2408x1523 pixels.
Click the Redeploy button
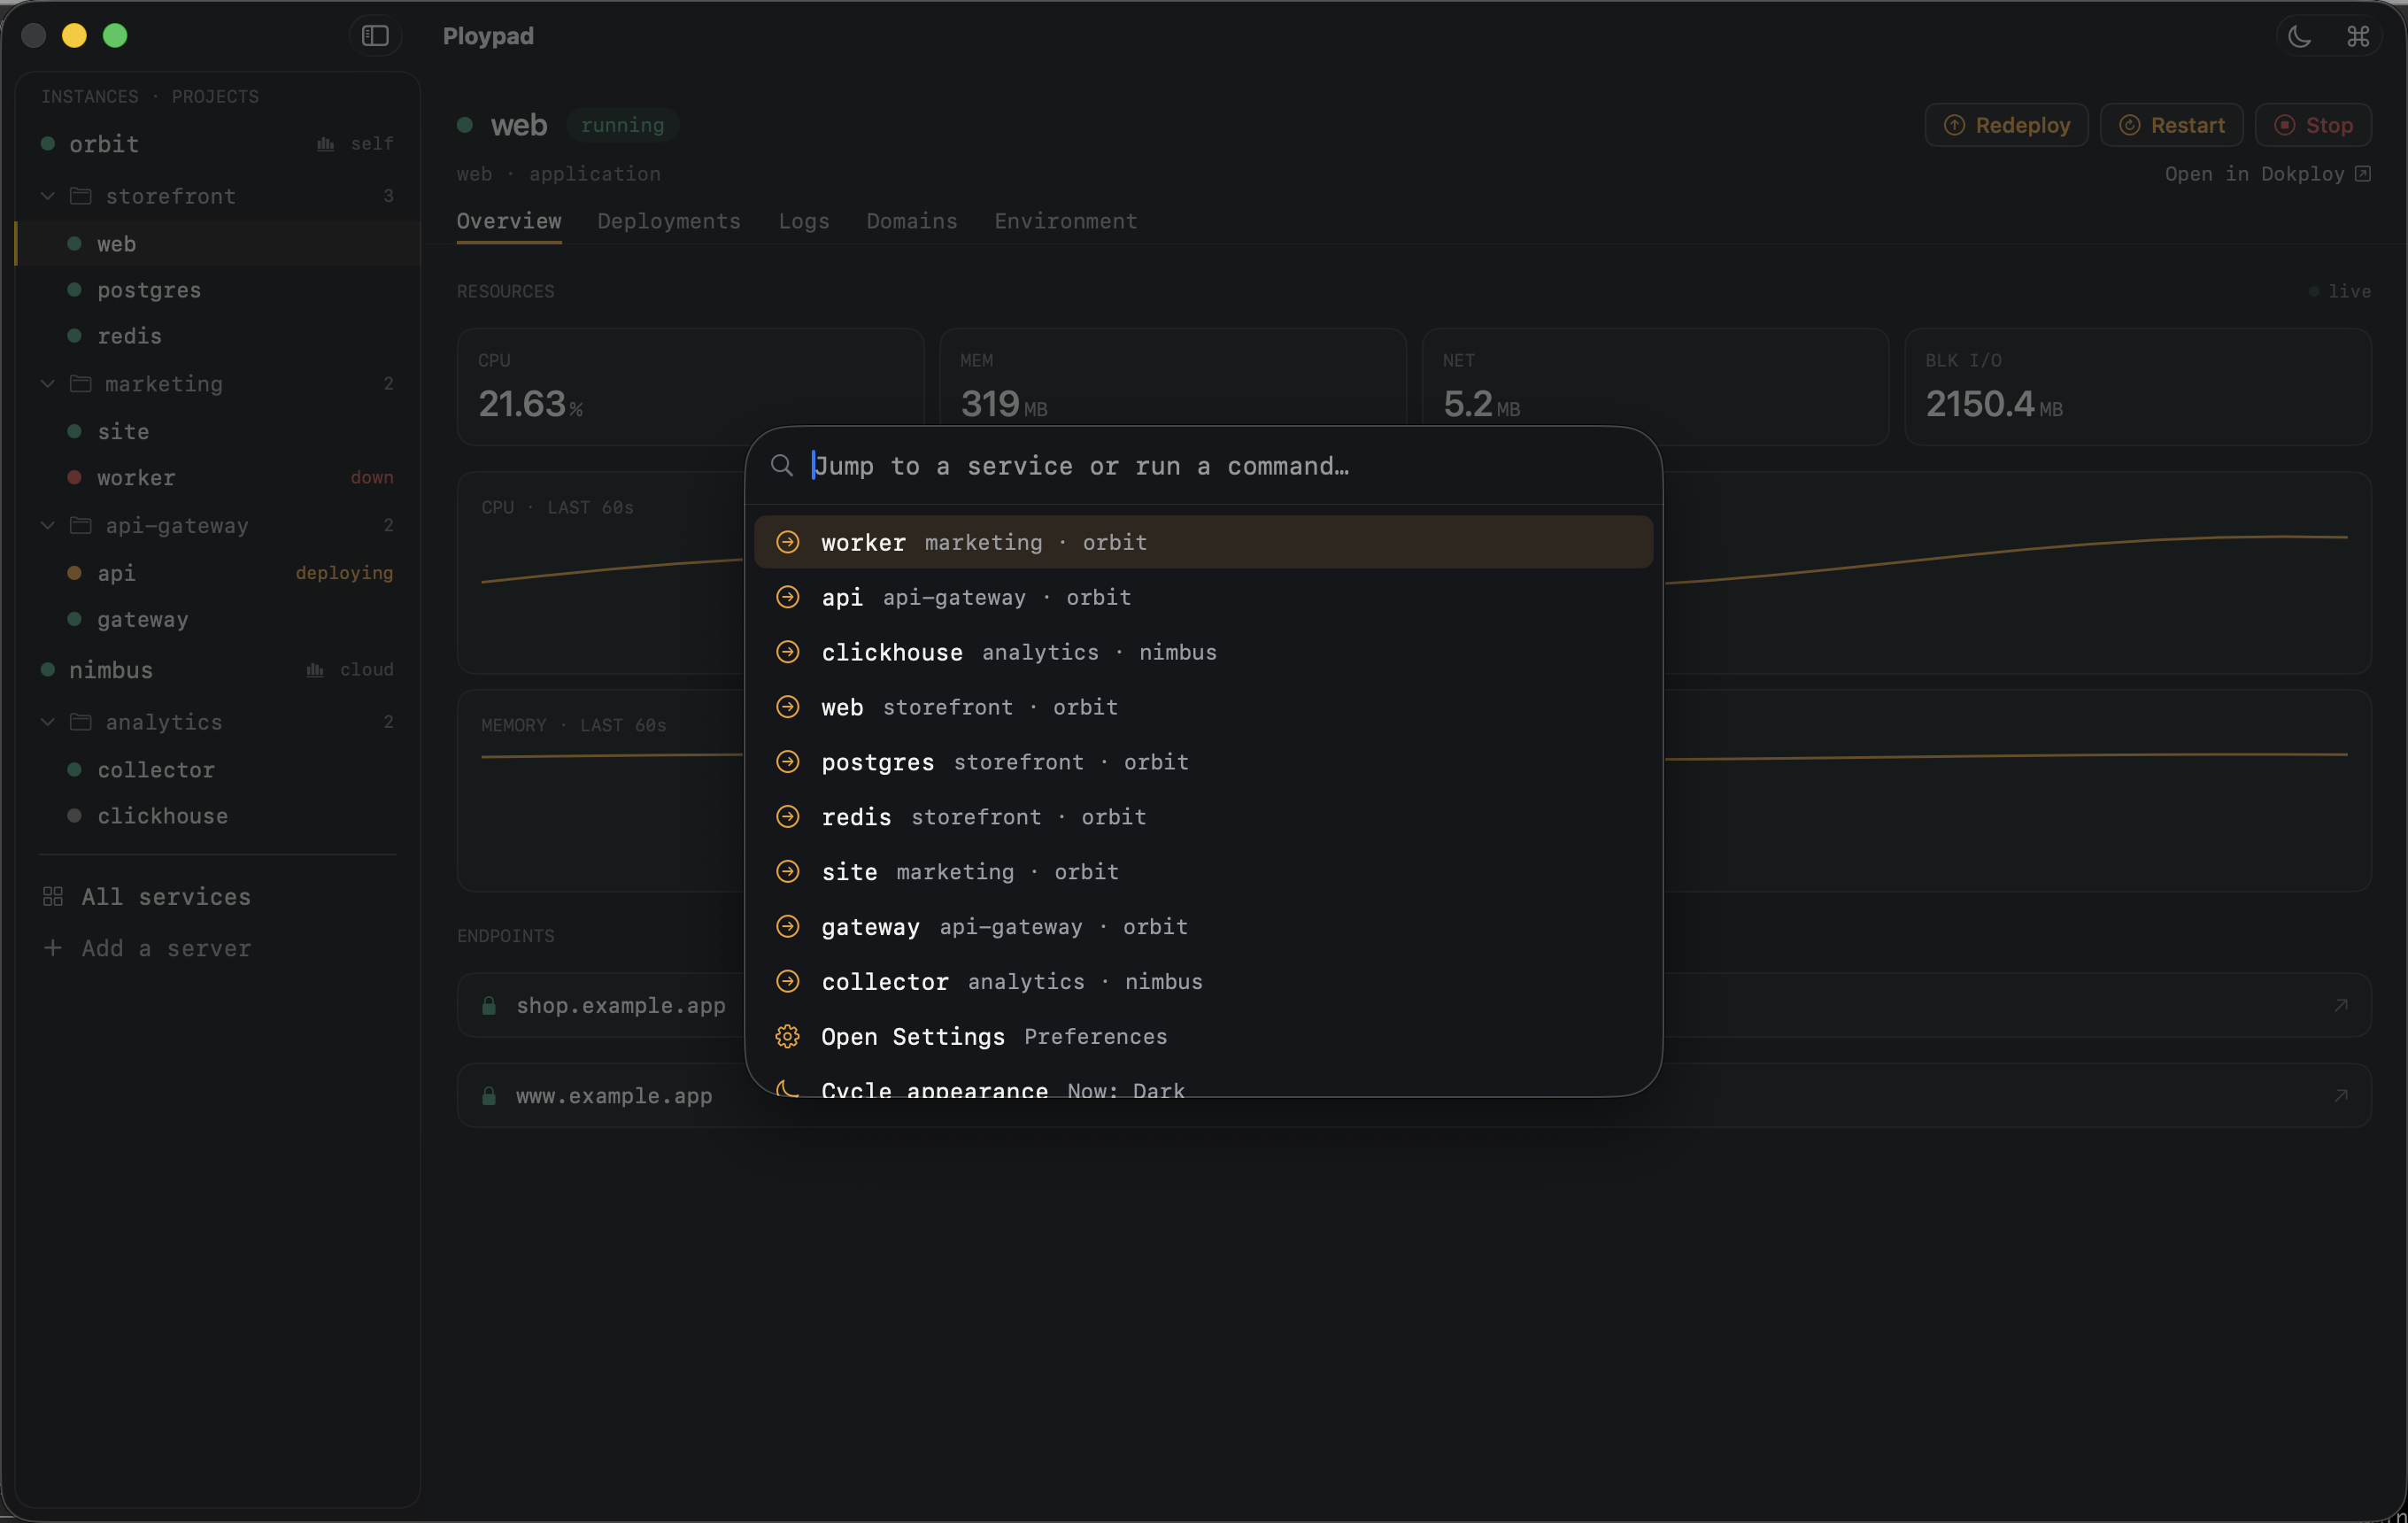pyautogui.click(x=2006, y=125)
